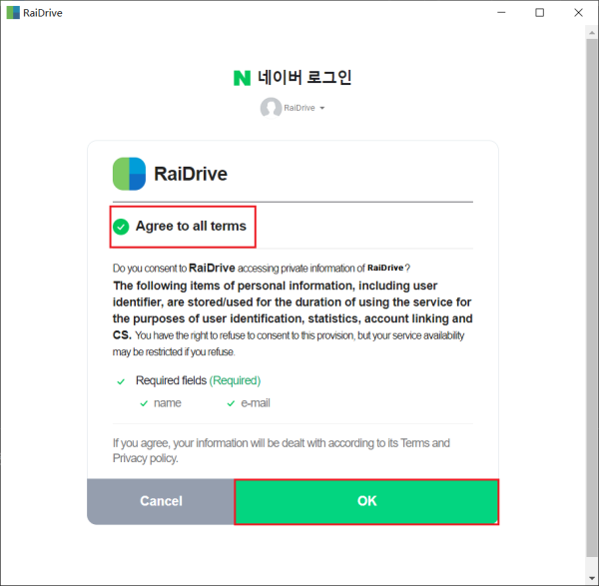Open the RaiDrive account dropdown arrow

[x=322, y=108]
